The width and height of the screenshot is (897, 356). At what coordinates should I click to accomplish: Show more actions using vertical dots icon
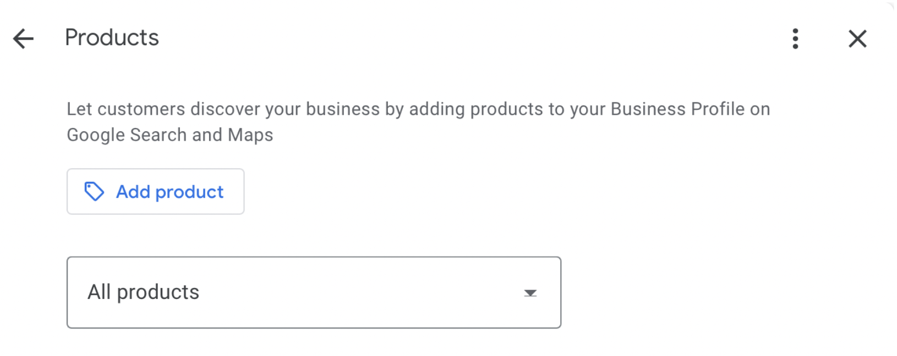pyautogui.click(x=795, y=39)
